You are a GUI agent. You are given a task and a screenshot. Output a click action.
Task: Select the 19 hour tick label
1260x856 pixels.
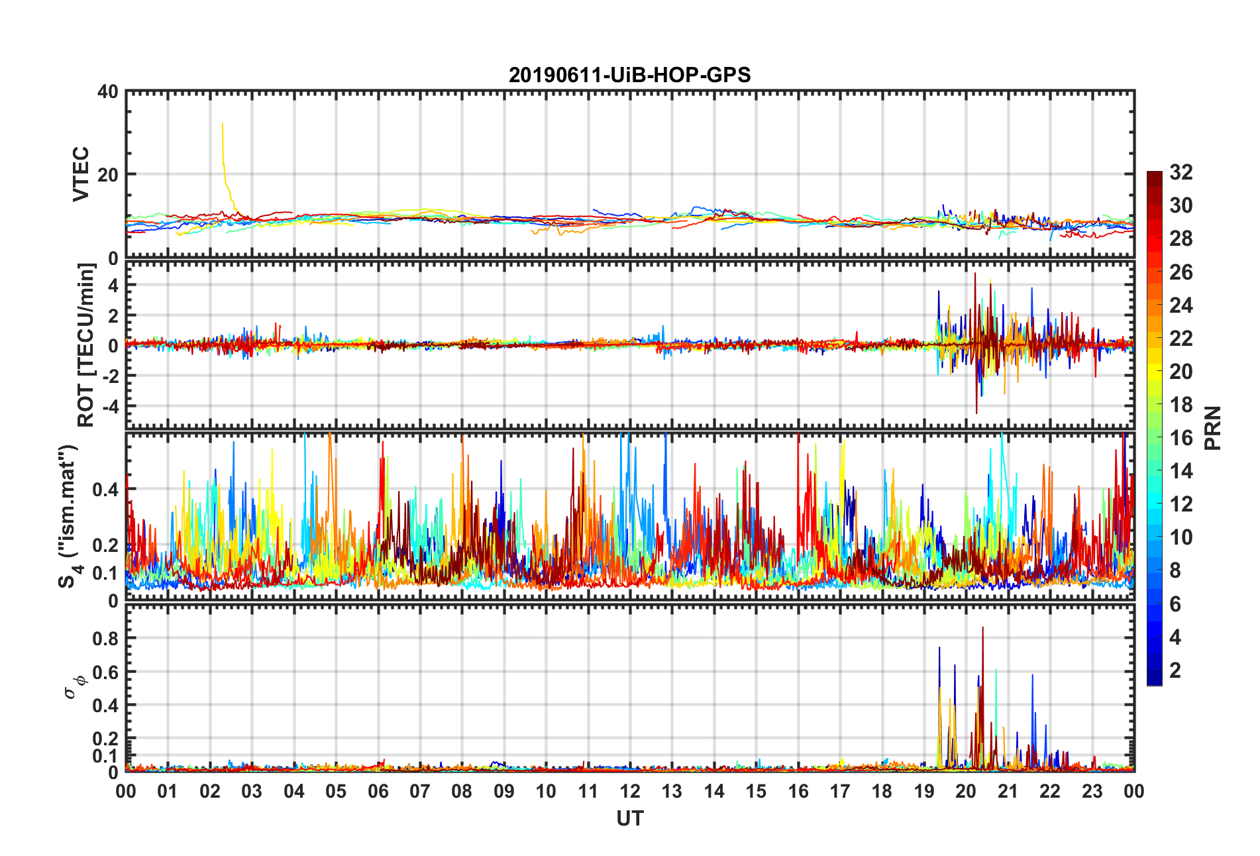(x=924, y=792)
